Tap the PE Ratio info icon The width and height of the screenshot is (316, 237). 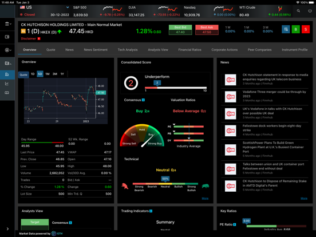pyautogui.click(x=235, y=224)
